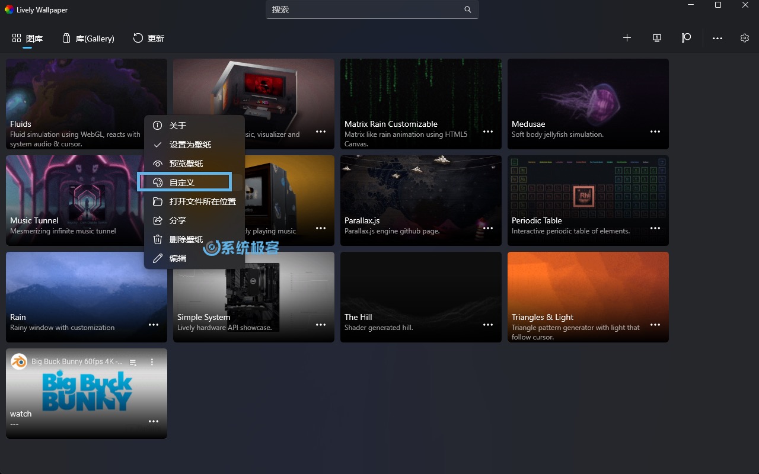Open more options for Triangles & Light
Viewport: 759px width, 474px height.
[x=655, y=325]
